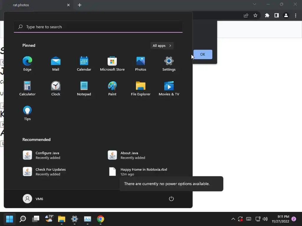Launch Movies & TV
Viewport: 302px width, 226px height.
pos(169,88)
